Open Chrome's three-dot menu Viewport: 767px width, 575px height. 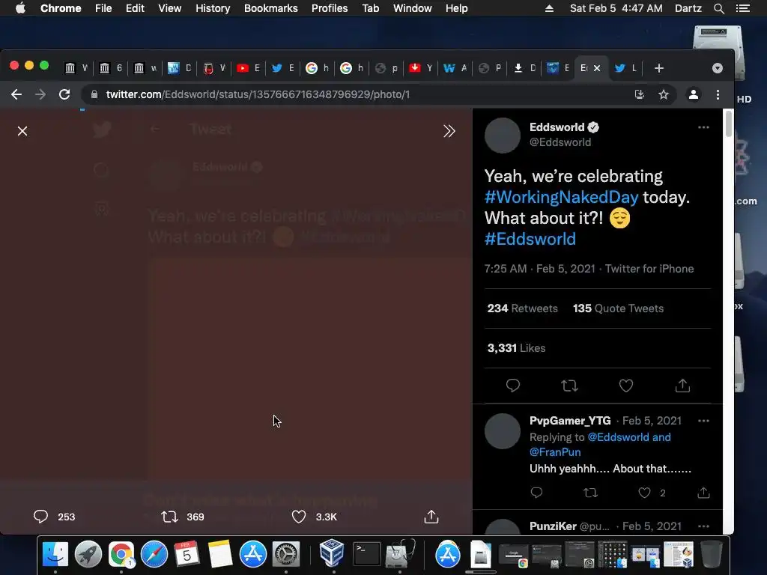tap(718, 94)
